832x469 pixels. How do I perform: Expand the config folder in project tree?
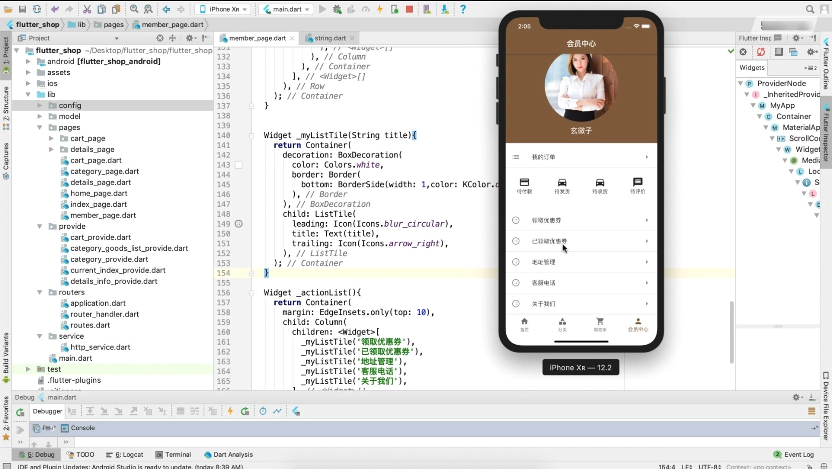pos(40,105)
